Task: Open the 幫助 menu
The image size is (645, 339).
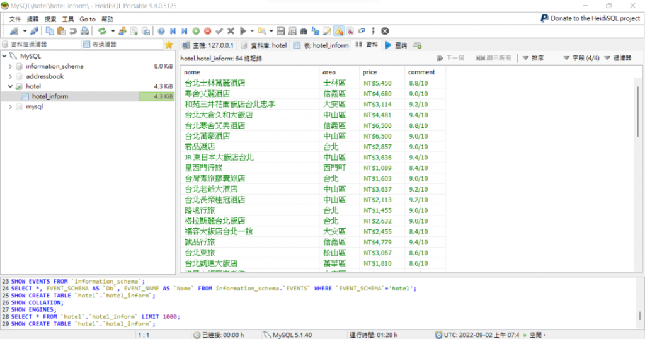Action: [107, 20]
